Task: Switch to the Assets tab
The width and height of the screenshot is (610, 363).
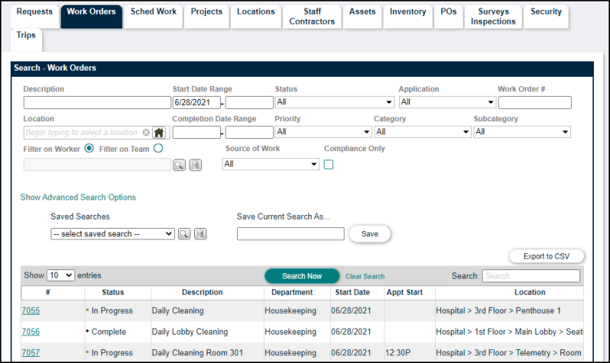Action: coord(362,16)
